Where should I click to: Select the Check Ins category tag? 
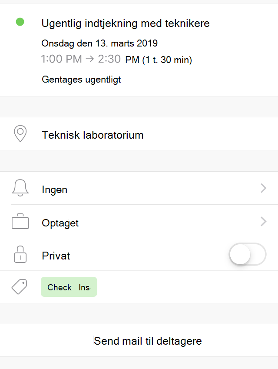pos(69,287)
